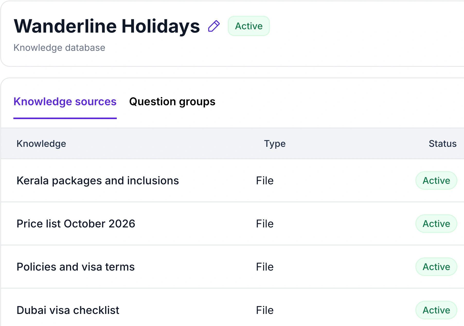
Task: Select the Policies and visa terms row
Action: tap(233, 267)
